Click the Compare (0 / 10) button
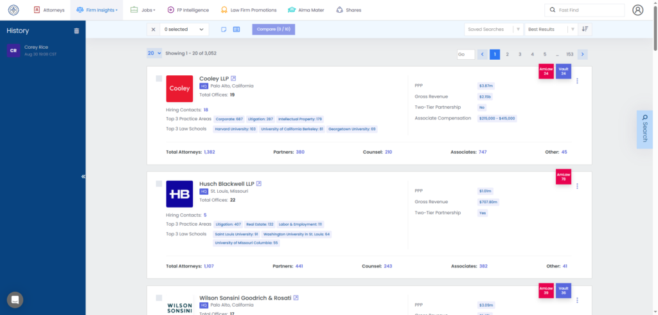The image size is (658, 315). 273,29
